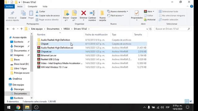Open Disco local (D:) in sidebar

(21, 64)
